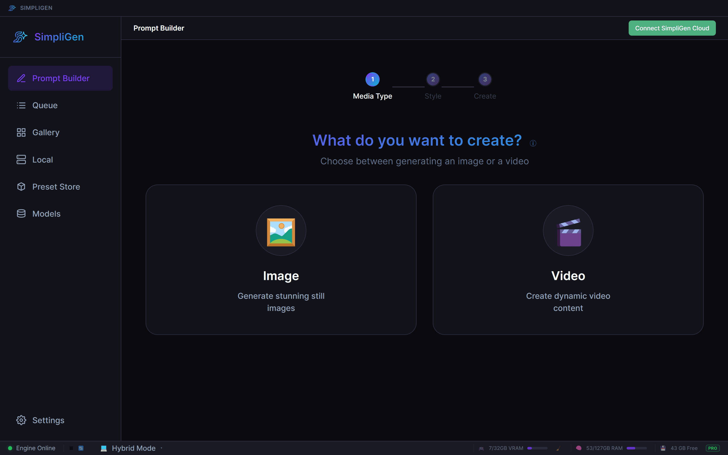
Task: Select step 1 Media Type circle
Action: point(372,79)
